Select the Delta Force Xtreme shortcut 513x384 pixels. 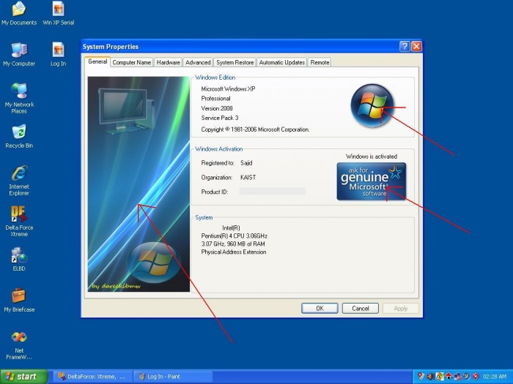[x=19, y=222]
